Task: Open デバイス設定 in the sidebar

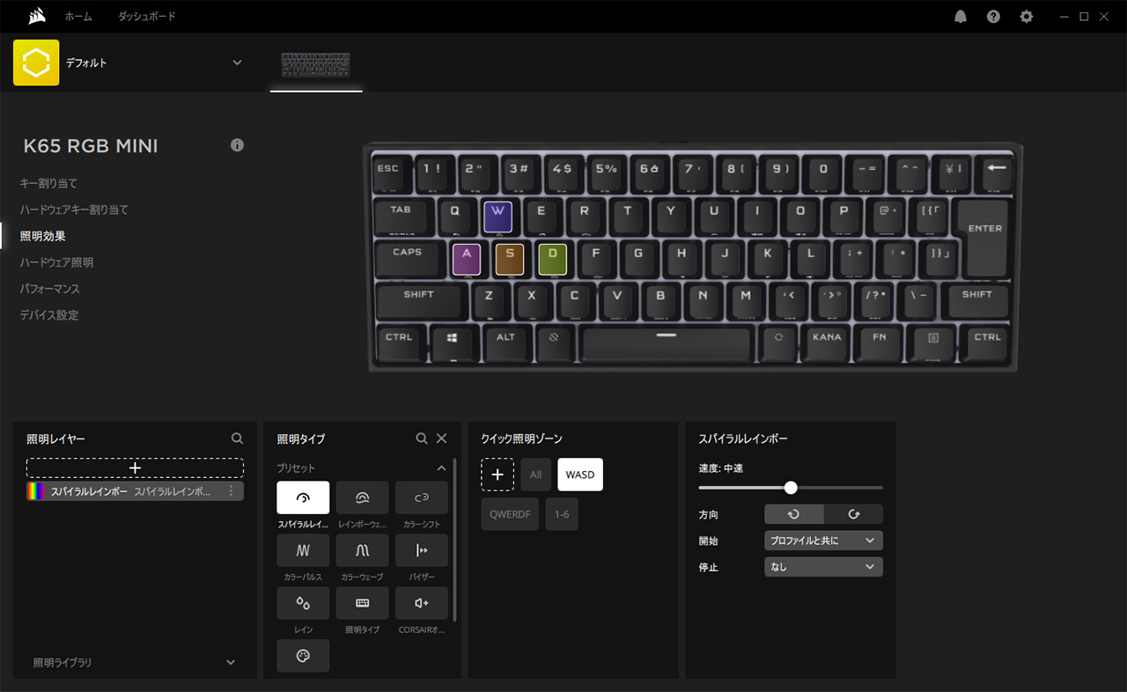Action: pos(49,315)
